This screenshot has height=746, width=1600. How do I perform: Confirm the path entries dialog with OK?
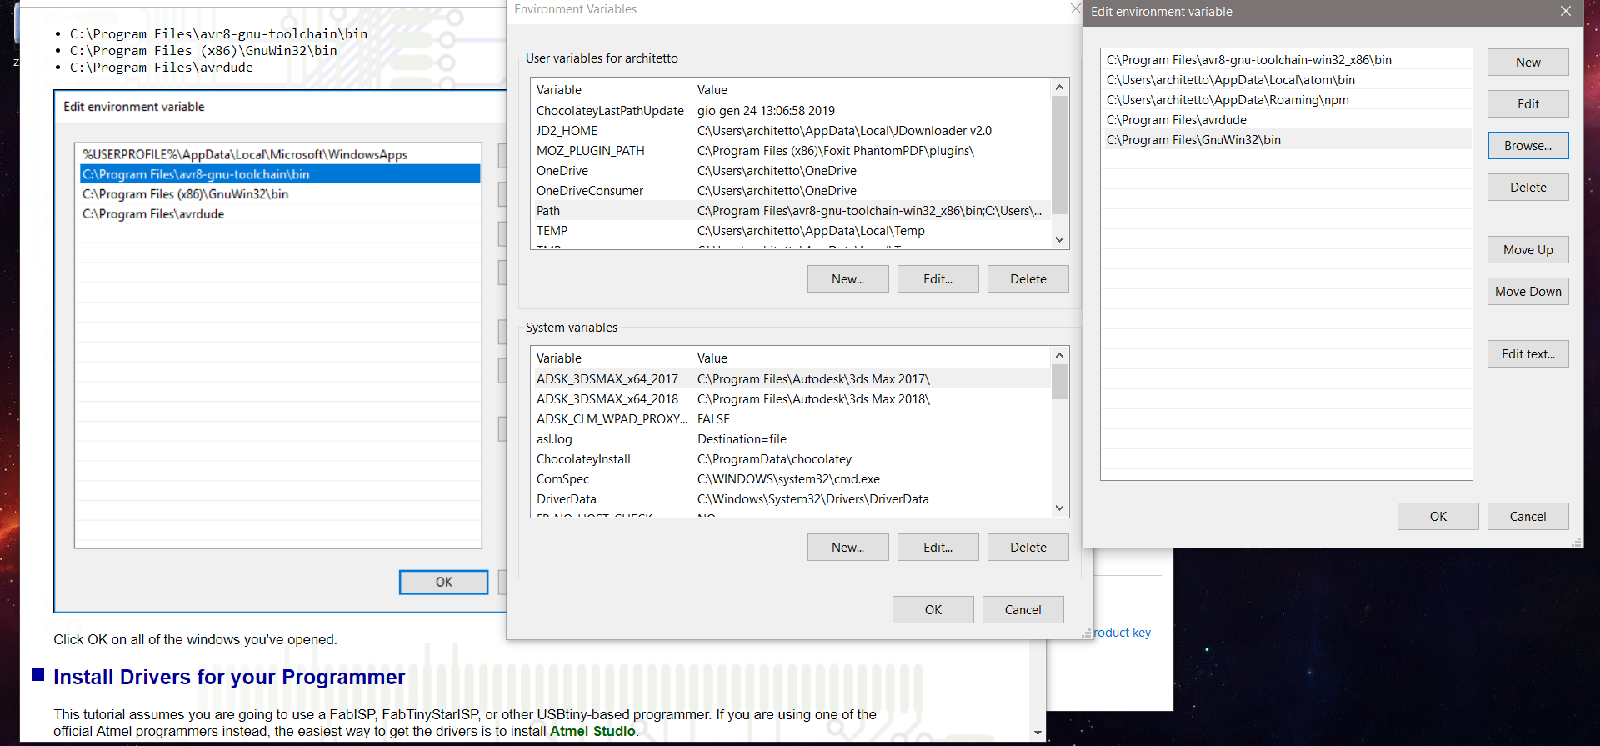tap(1437, 517)
